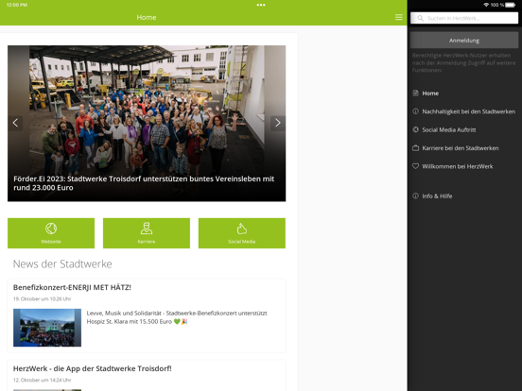Click the Info & Hilfe info icon
The width and height of the screenshot is (522, 391).
click(415, 195)
